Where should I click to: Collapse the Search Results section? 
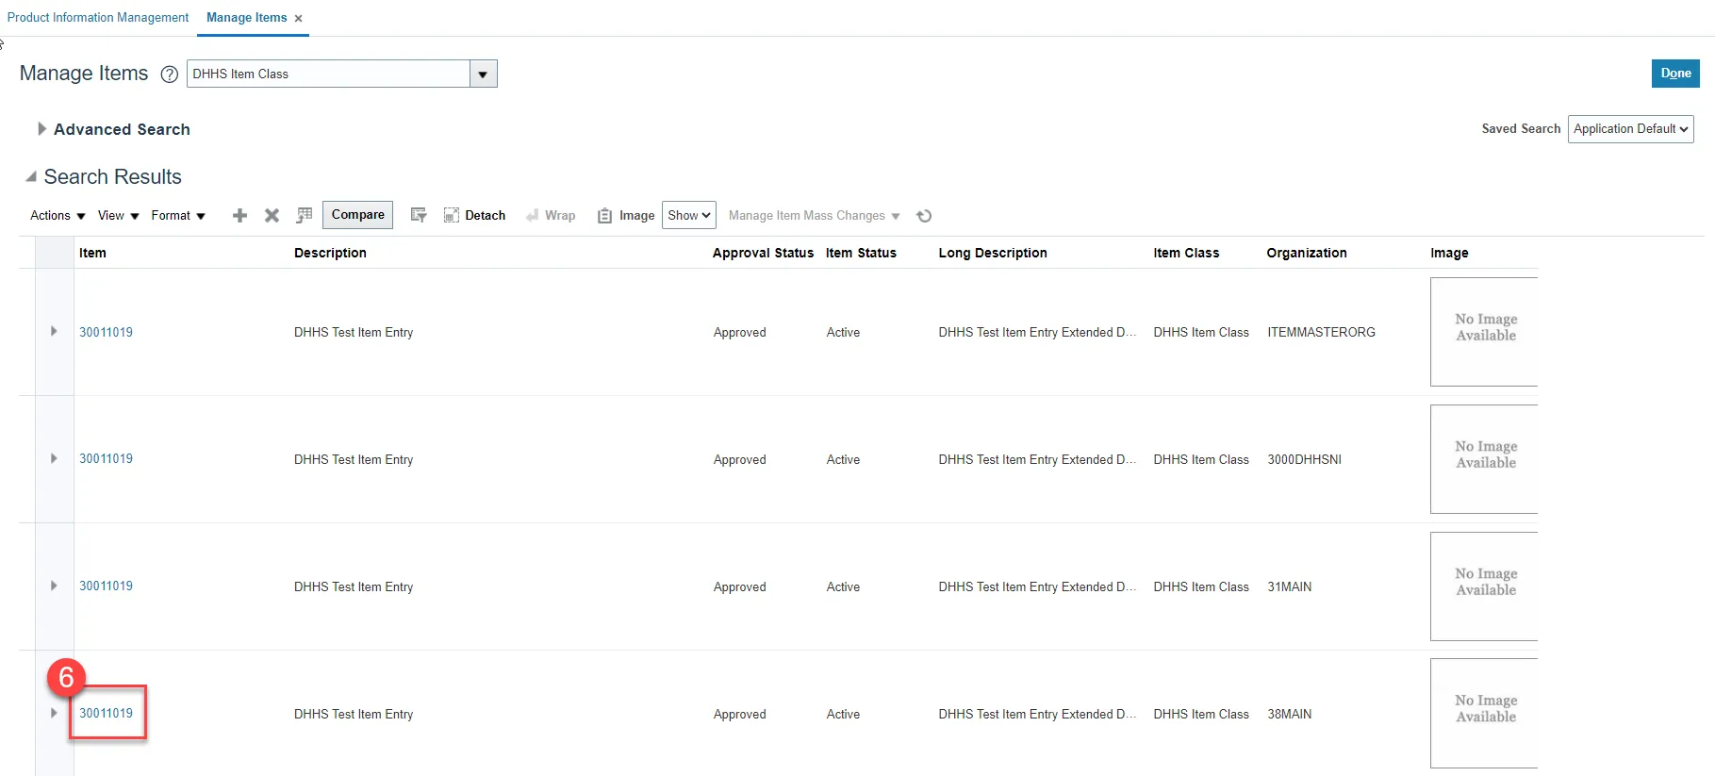click(x=31, y=176)
